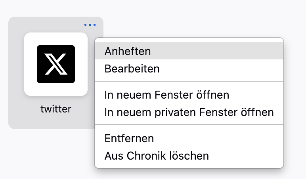Open the twitter shortcut tile
Image resolution: width=306 pixels, height=179 pixels.
(56, 64)
